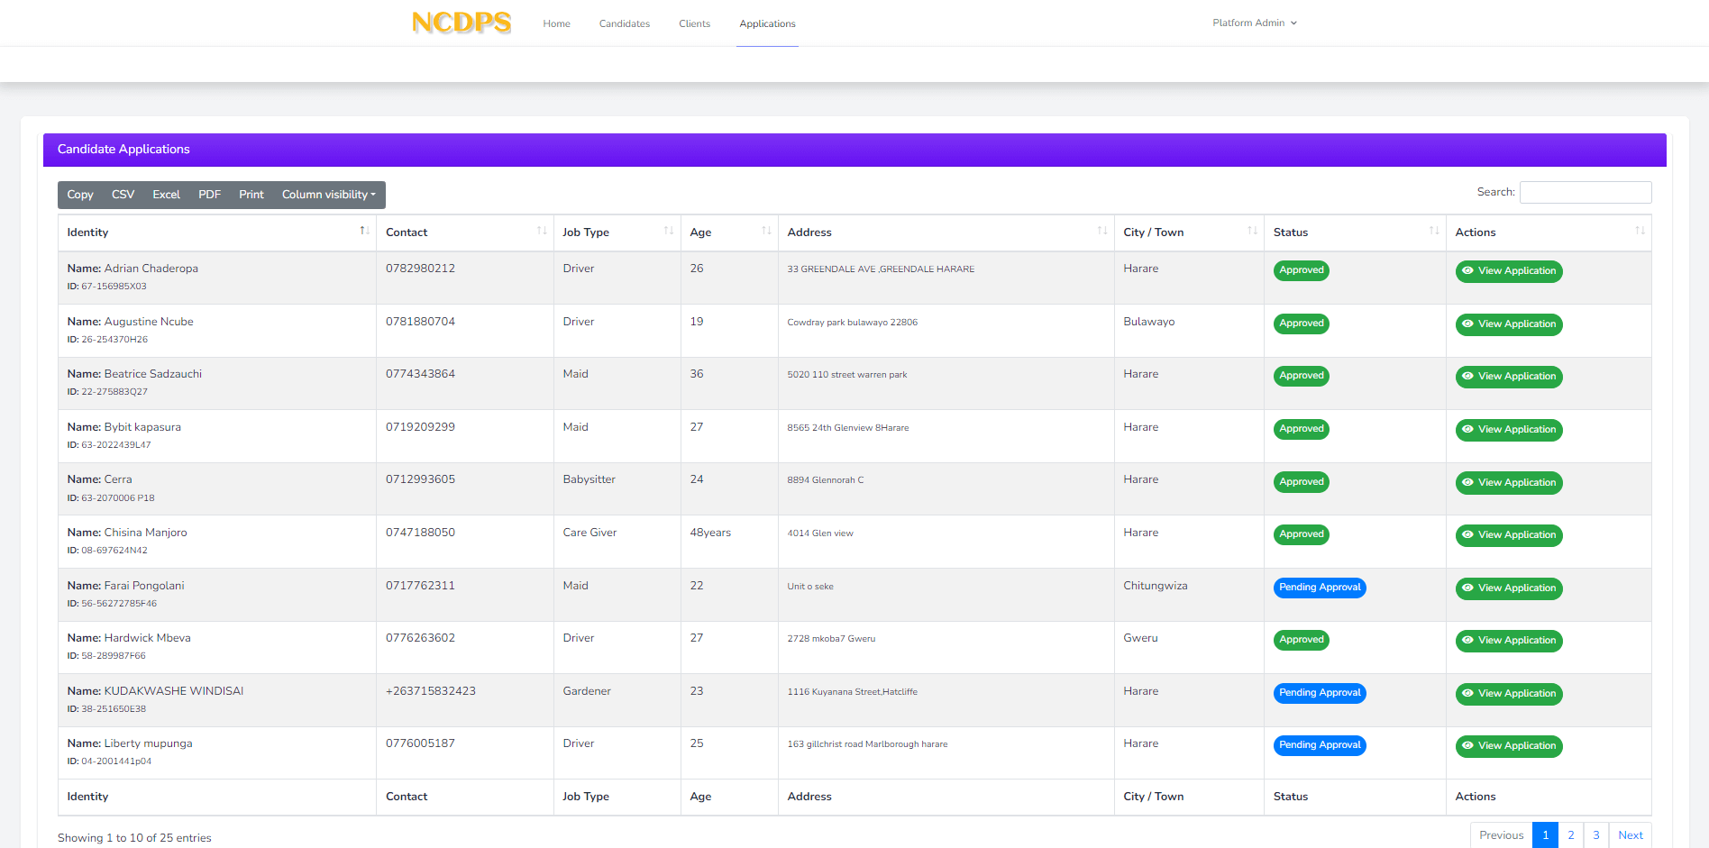Click Next in the pagination

tap(1630, 835)
